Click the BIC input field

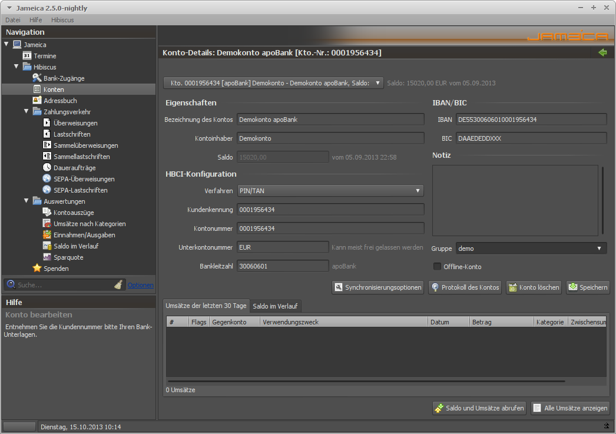pos(531,138)
